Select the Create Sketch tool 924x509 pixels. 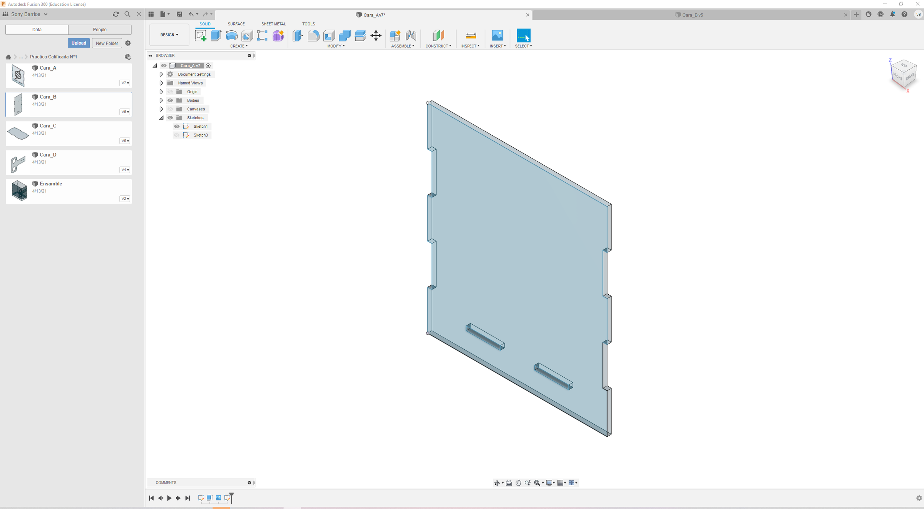[x=200, y=36]
